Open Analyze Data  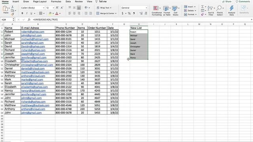coord(232,11)
